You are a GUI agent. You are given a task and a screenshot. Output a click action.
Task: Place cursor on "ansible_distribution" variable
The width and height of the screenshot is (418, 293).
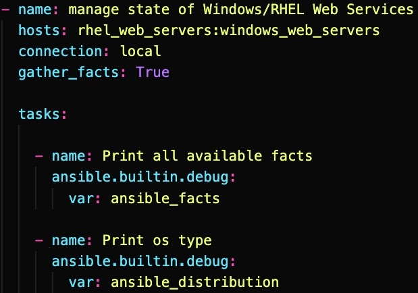pyautogui.click(x=194, y=282)
